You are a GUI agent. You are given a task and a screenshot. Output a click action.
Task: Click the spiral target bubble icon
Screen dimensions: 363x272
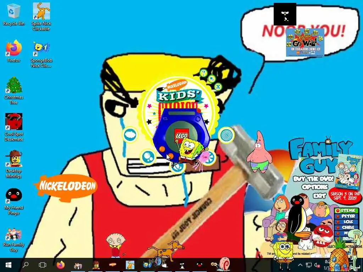click(x=226, y=135)
